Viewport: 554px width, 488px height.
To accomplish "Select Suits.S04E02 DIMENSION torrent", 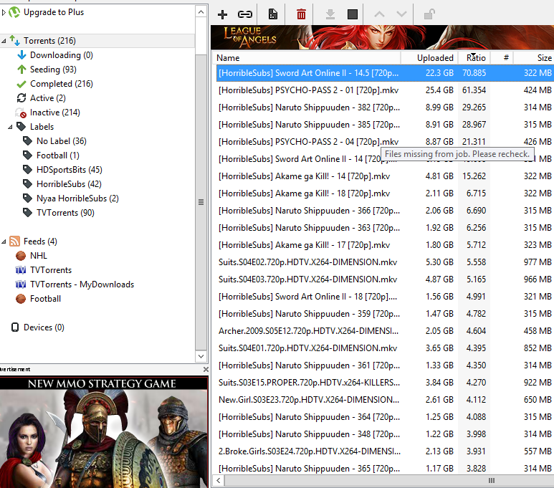I will 385,262.
